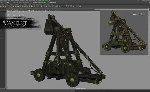Select the polygon Type text tool icon
Screen dimensions: 150x92
8,6
